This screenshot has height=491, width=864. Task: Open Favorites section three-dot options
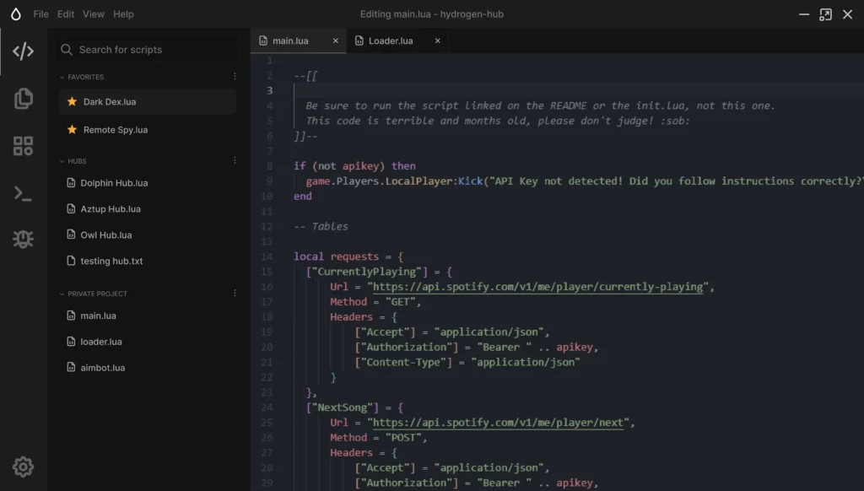pos(235,77)
